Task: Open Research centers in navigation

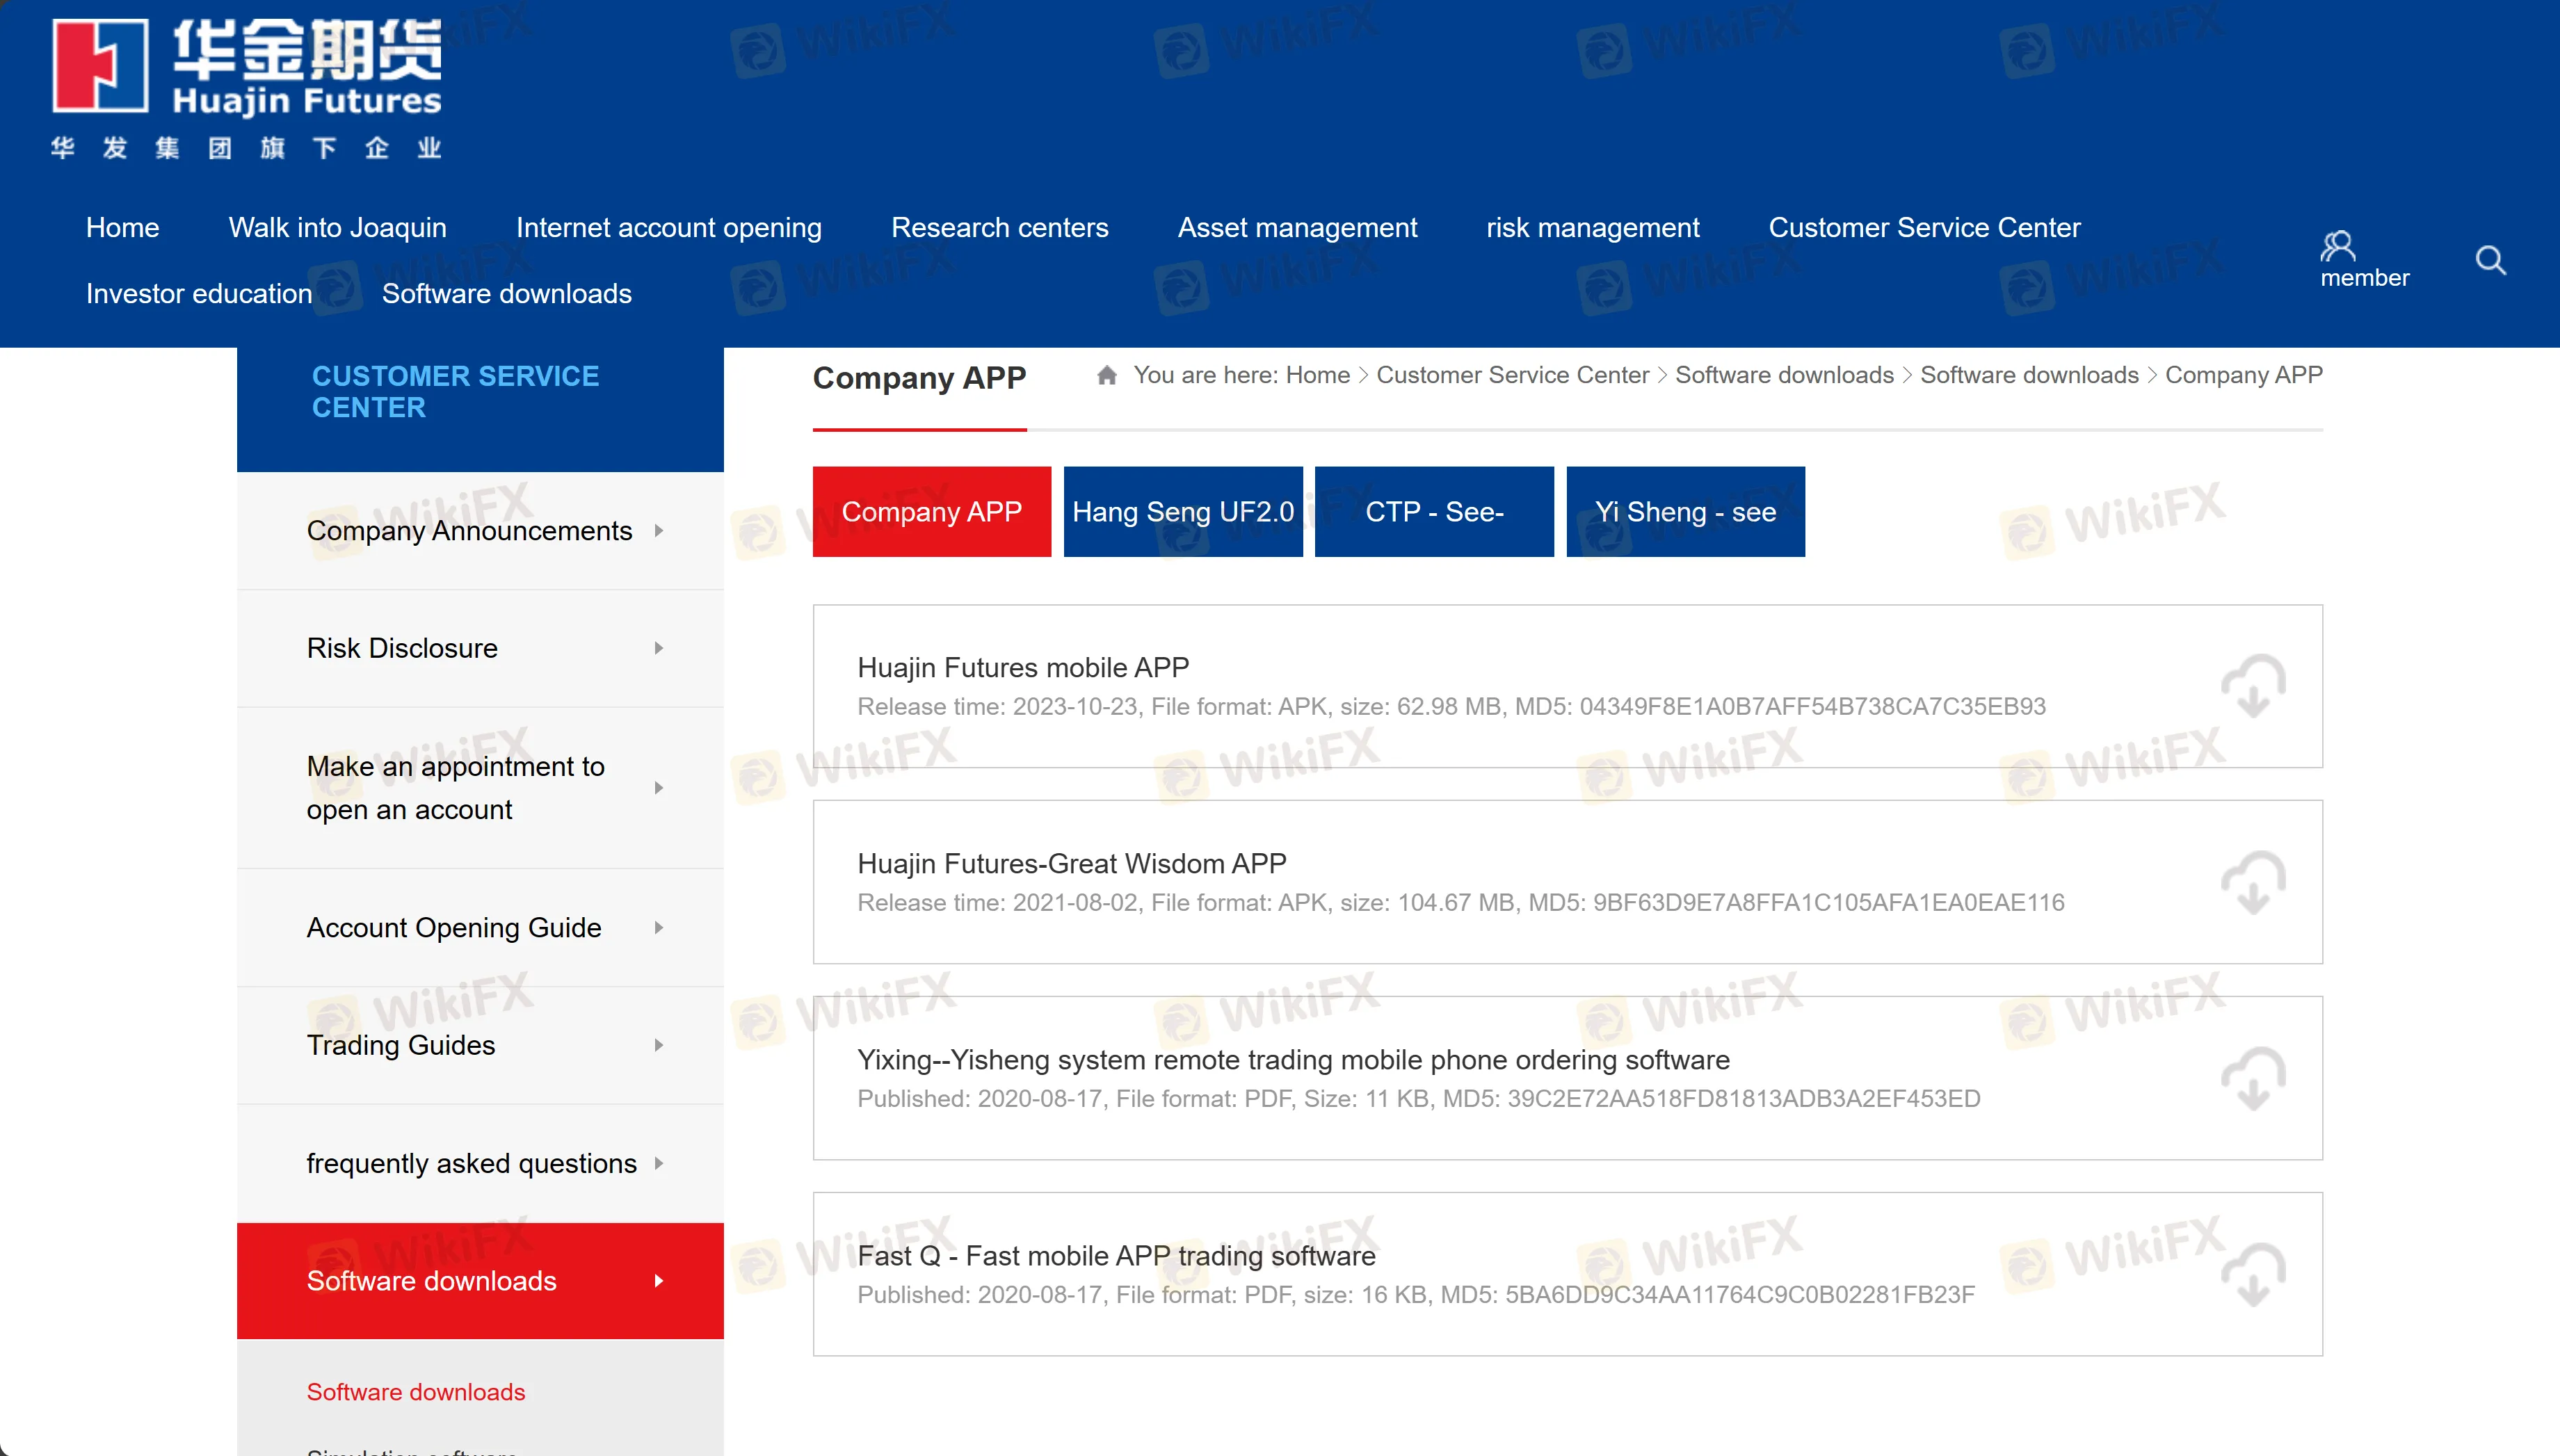Action: point(999,228)
